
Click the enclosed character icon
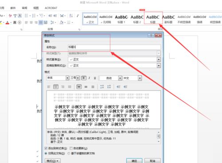pyautogui.click(x=20, y=22)
